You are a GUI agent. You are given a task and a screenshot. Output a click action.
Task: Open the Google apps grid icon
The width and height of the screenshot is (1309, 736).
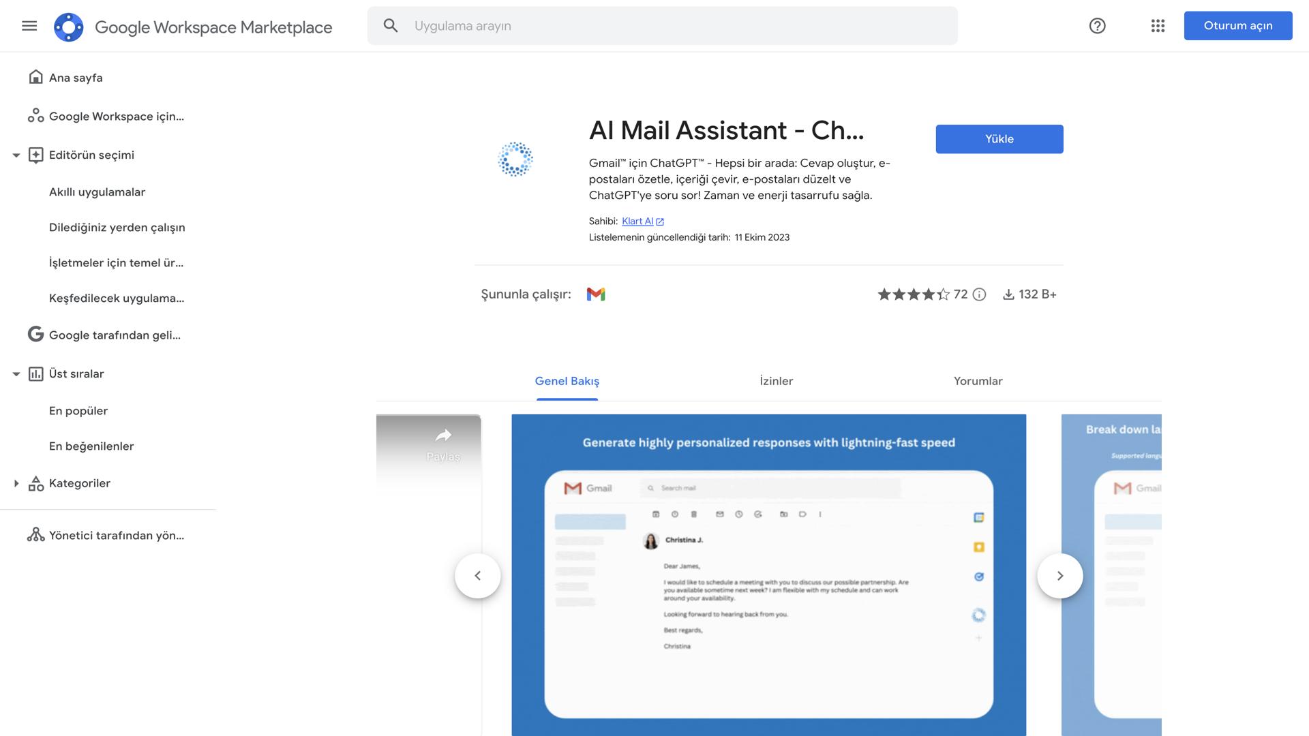tap(1157, 26)
